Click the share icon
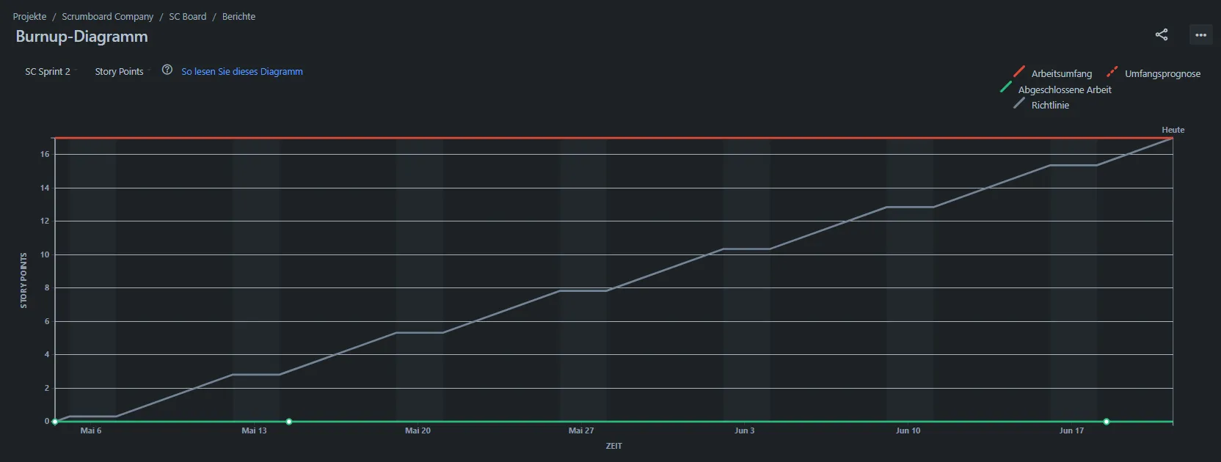1221x462 pixels. pos(1162,34)
